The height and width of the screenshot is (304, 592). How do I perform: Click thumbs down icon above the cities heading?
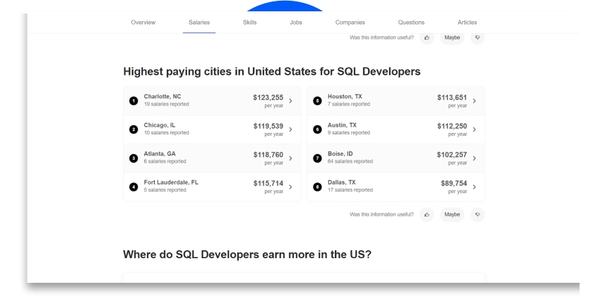click(x=477, y=37)
